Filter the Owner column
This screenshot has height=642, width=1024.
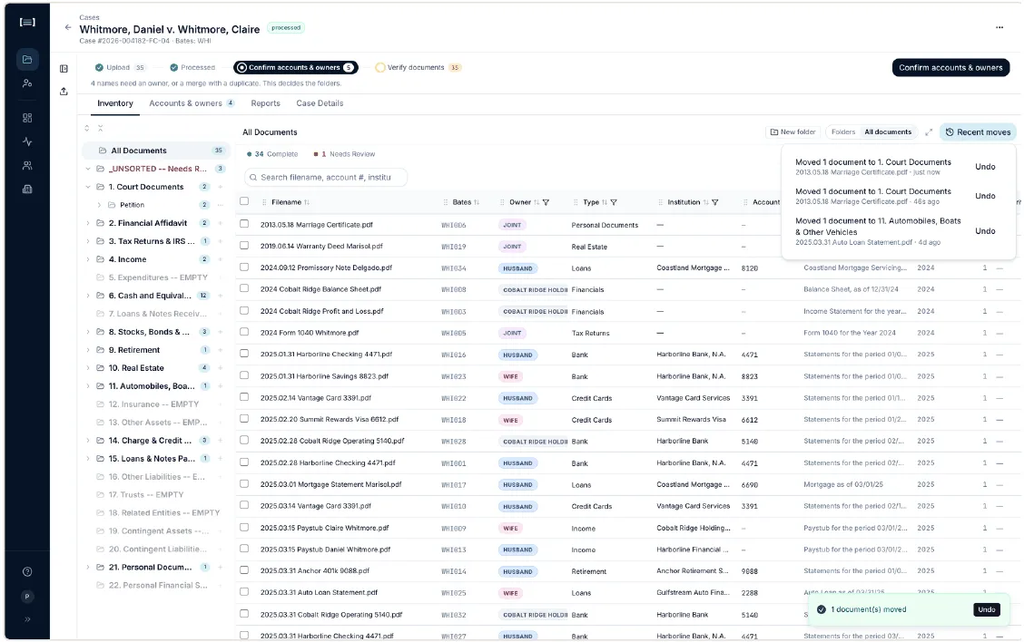tap(546, 202)
